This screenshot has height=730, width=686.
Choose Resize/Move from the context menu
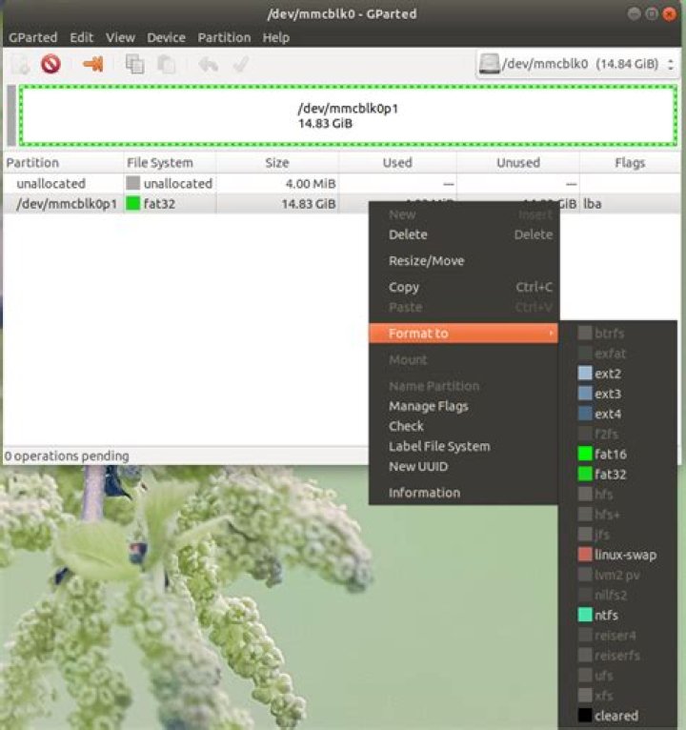tap(464, 261)
